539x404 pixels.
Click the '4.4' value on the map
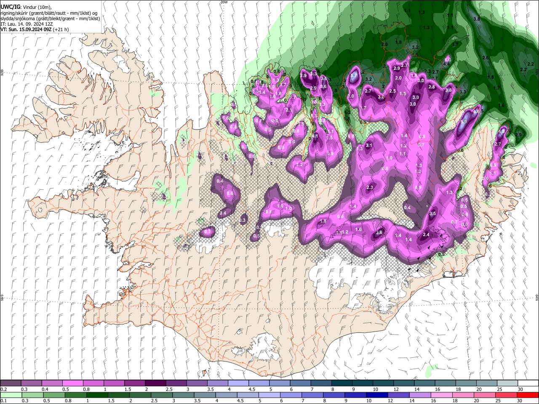(x=446, y=64)
